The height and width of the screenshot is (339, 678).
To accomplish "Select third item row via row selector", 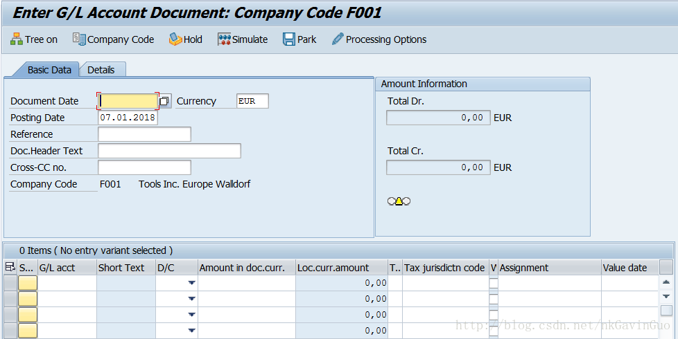I will [10, 315].
